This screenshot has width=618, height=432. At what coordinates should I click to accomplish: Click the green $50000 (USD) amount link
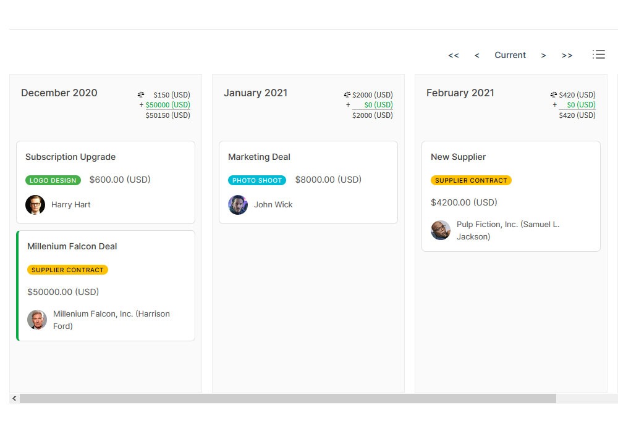tap(167, 105)
